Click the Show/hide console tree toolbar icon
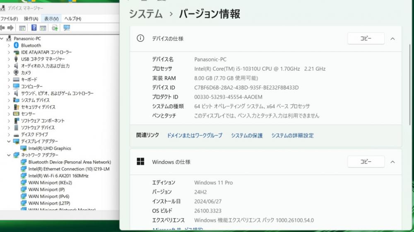This screenshot has width=414, height=232. point(22,28)
